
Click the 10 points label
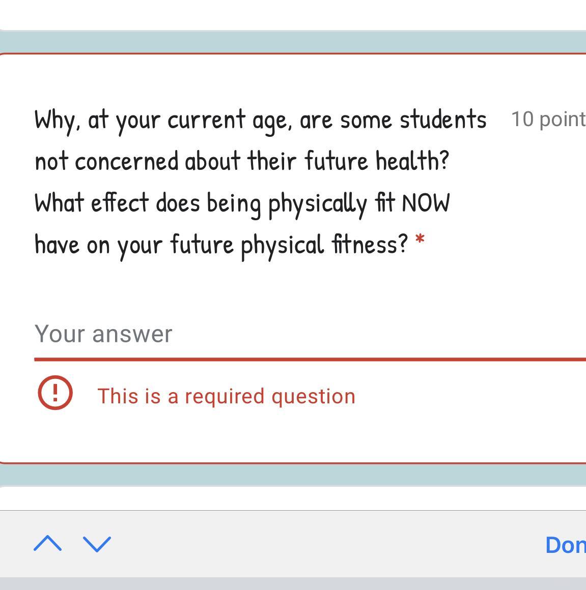click(x=548, y=119)
